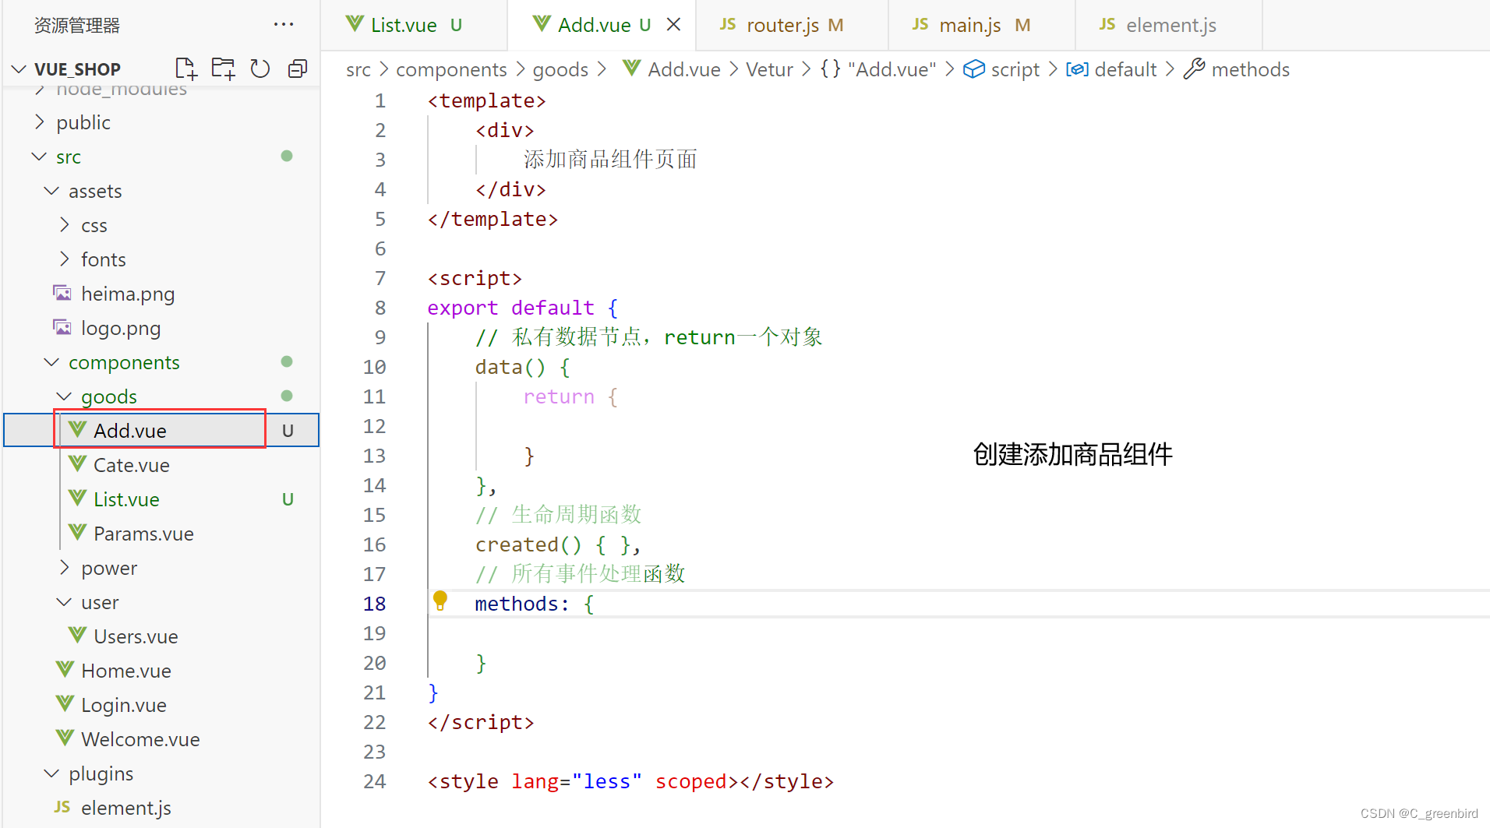Click the lightbulb quick-fix icon on line 18
Screen dimensions: 1490x828
pos(440,600)
